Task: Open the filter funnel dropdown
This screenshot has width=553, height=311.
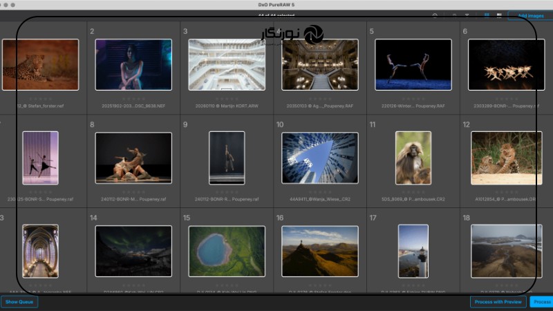Action: 467,15
